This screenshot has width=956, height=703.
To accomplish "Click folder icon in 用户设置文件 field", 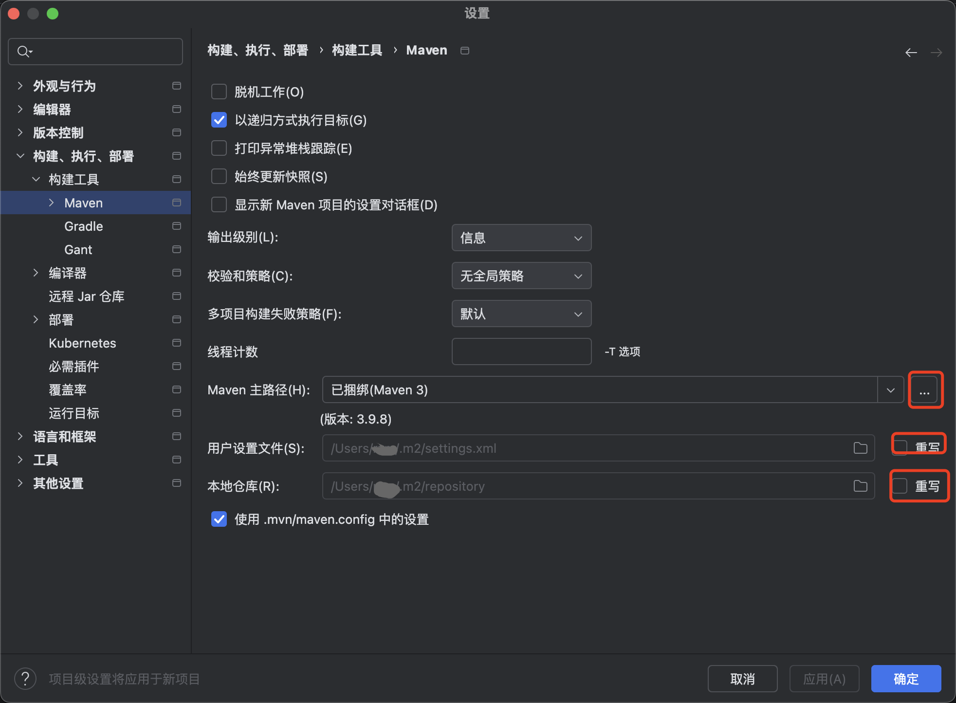I will 861,448.
